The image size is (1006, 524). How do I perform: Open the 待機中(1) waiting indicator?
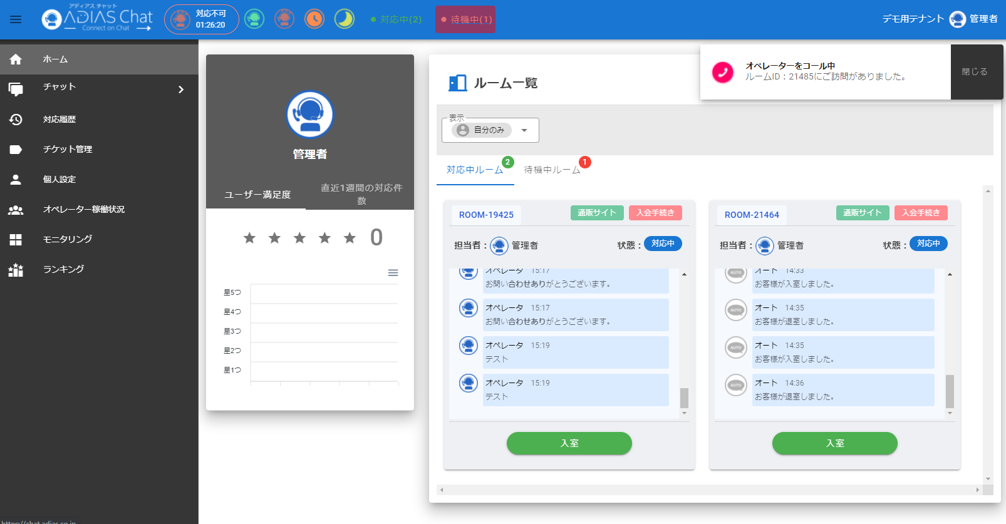[x=465, y=19]
